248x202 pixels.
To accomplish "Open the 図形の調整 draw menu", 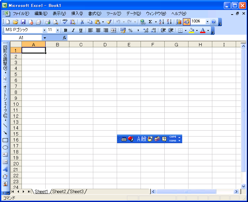I will [5, 59].
